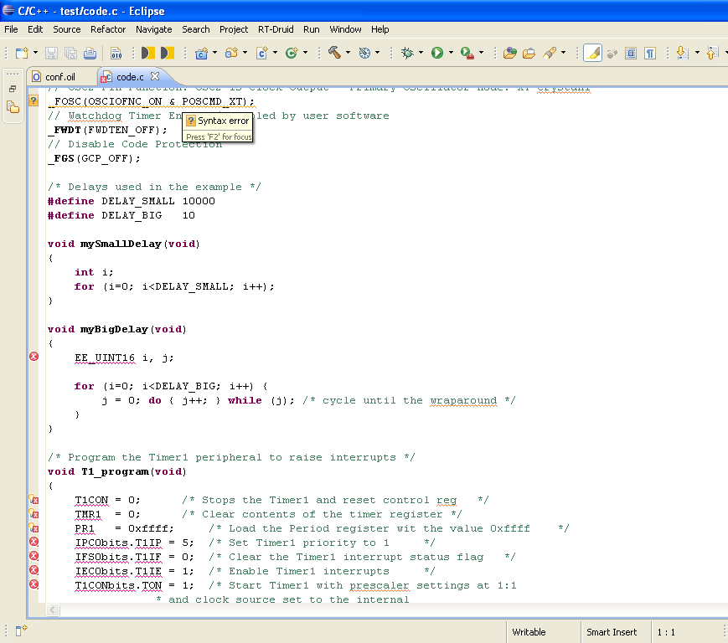Click the error marker on T1CONbits.TON line
The width and height of the screenshot is (728, 643).
pos(34,584)
